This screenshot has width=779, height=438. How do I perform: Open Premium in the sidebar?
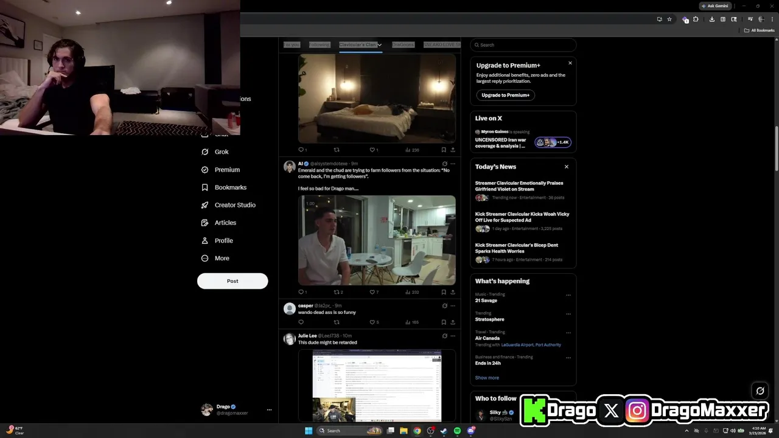220,170
